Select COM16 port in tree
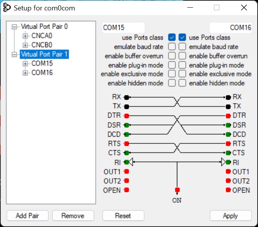The height and width of the screenshot is (227, 258). tap(42, 73)
